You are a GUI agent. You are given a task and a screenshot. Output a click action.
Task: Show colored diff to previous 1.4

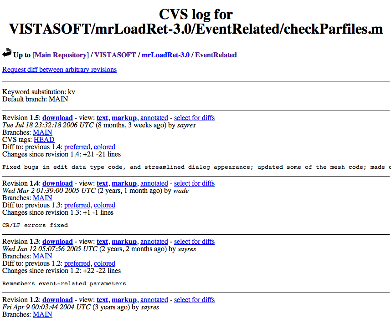(x=104, y=147)
